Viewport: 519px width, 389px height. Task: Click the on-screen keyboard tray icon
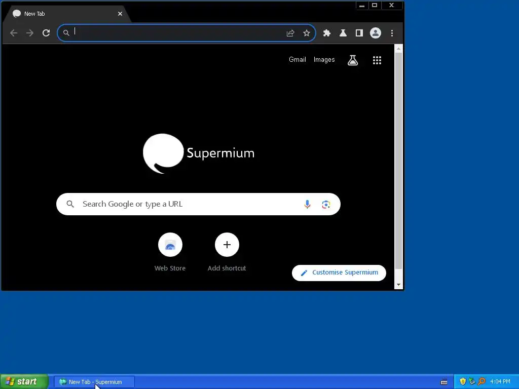(444, 382)
